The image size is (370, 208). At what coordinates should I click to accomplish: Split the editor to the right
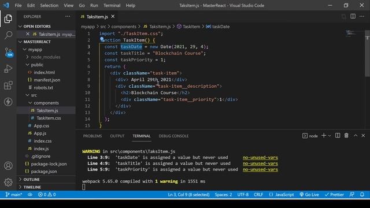tap(353, 16)
